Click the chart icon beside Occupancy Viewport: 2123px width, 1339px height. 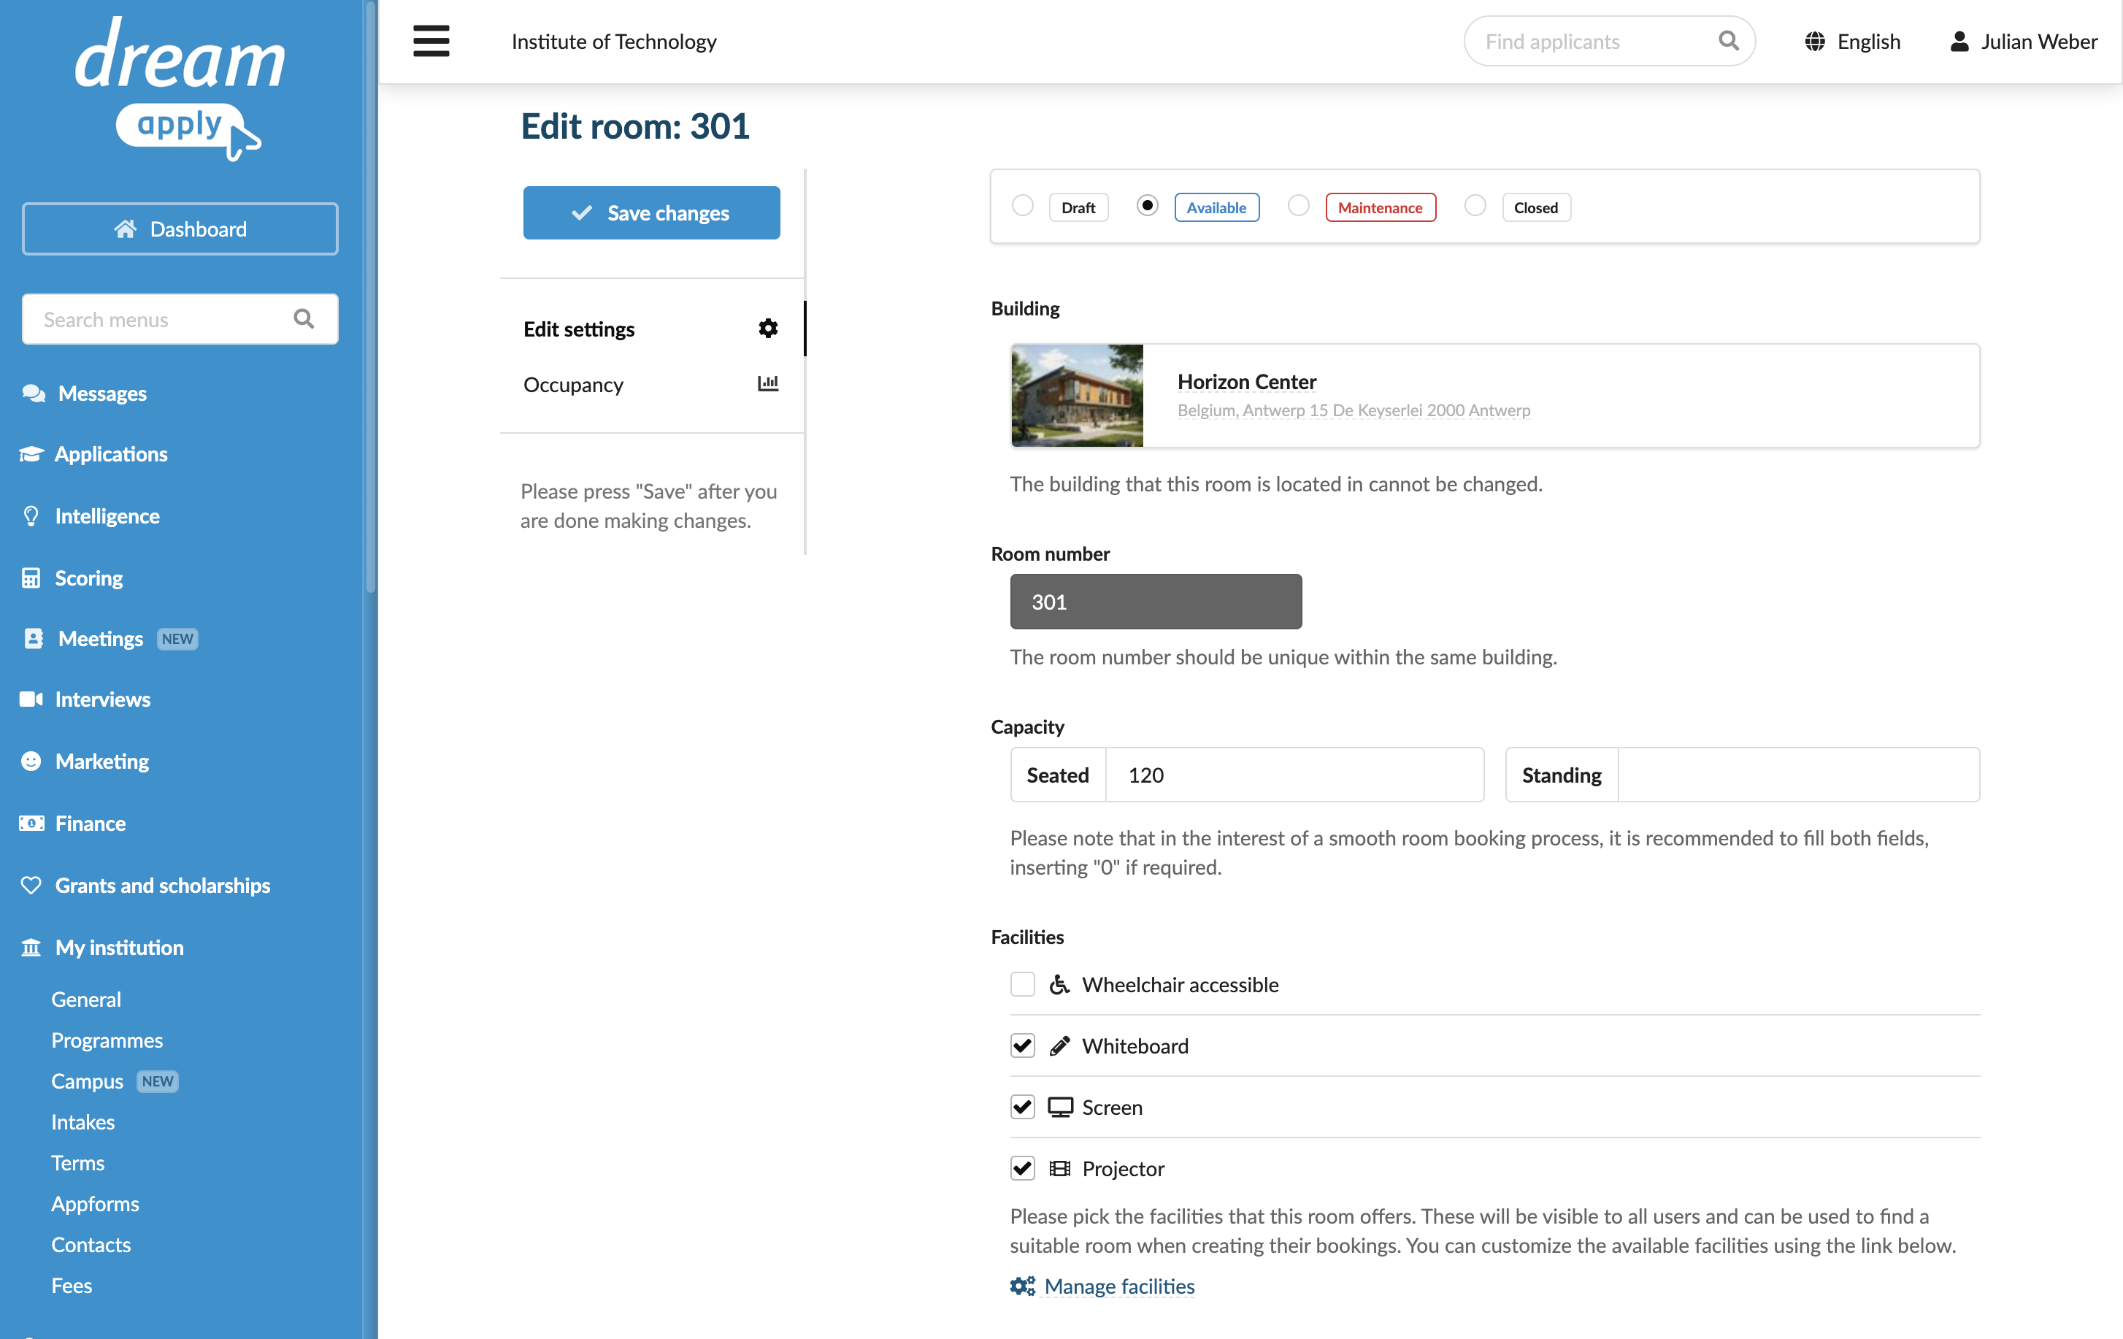pos(768,383)
